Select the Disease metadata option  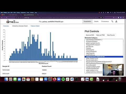click(104, 48)
